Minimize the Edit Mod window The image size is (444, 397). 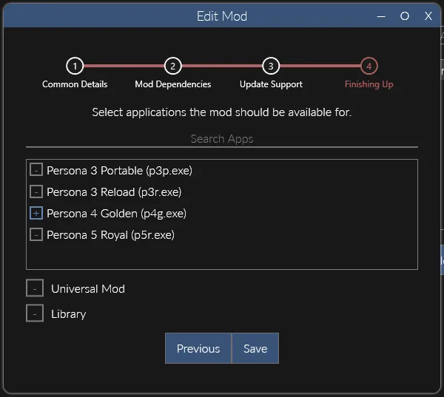[381, 16]
